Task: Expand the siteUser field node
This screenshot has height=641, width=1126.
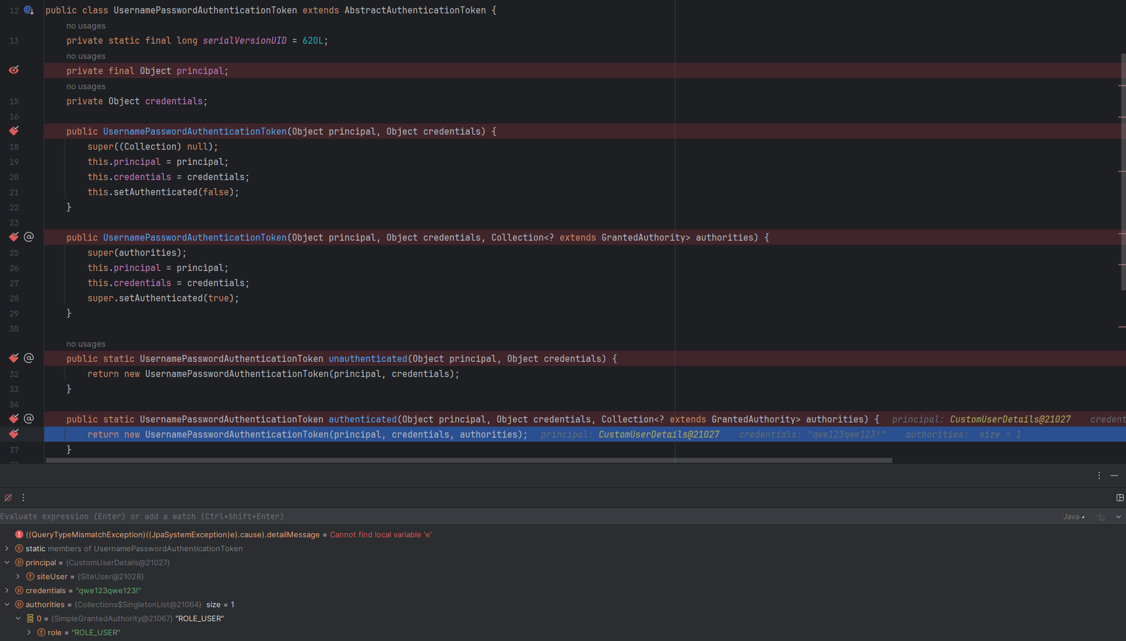Action: (x=18, y=576)
